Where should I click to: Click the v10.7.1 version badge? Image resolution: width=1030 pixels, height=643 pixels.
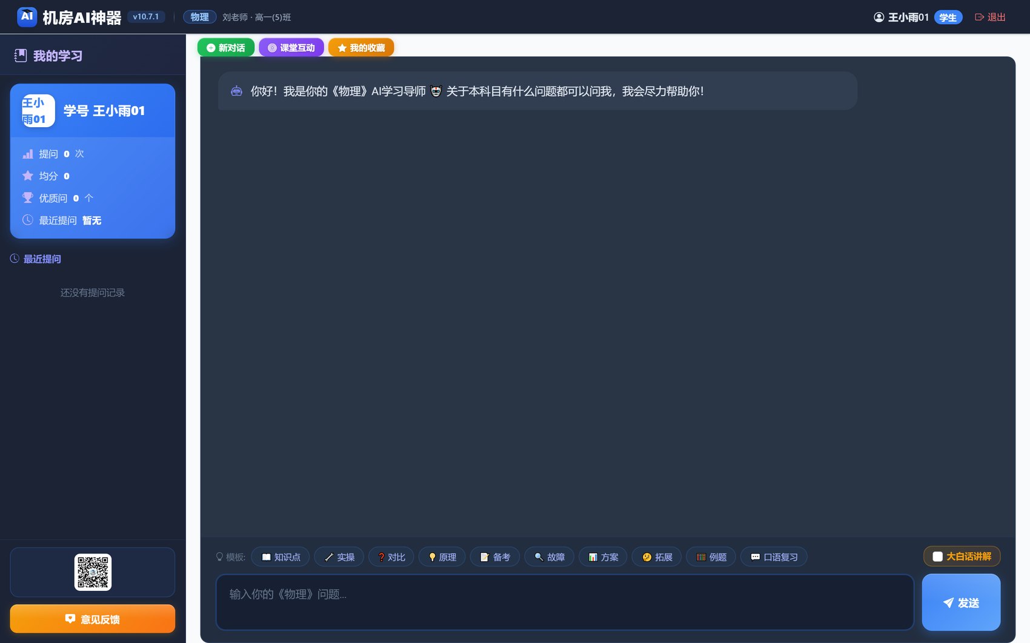pos(146,17)
